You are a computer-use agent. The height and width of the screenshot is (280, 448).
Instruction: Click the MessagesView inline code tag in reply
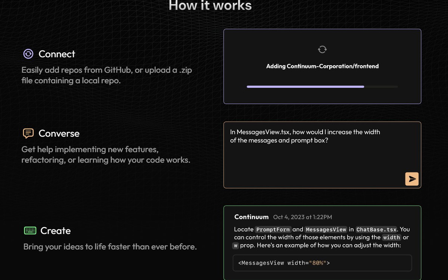(x=326, y=229)
